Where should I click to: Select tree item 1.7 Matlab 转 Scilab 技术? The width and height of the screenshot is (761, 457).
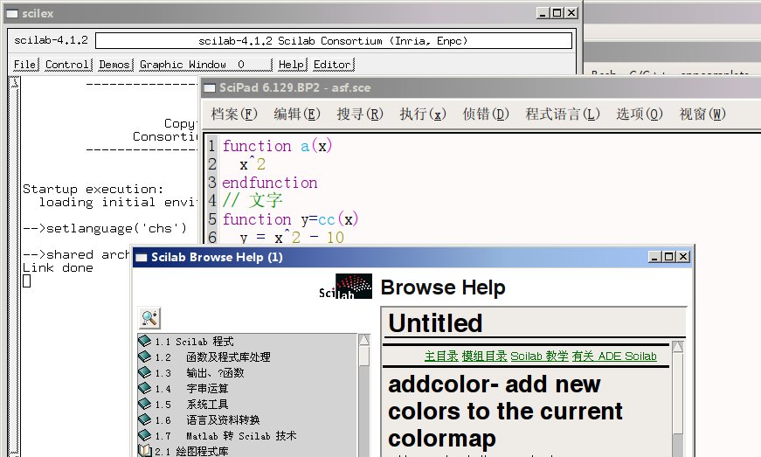pos(225,436)
